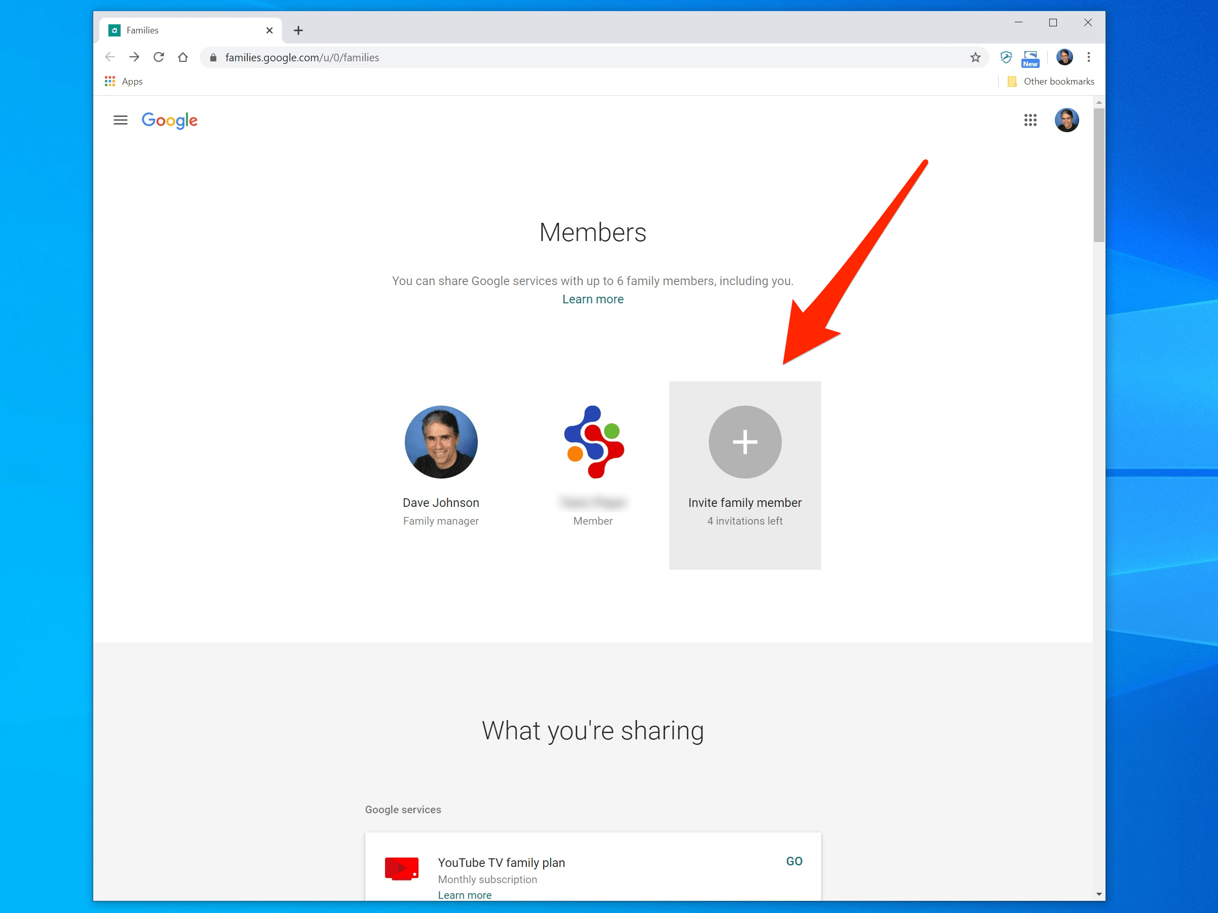Viewport: 1218px width, 913px height.
Task: Click Learn more under Members description
Action: pyautogui.click(x=592, y=299)
